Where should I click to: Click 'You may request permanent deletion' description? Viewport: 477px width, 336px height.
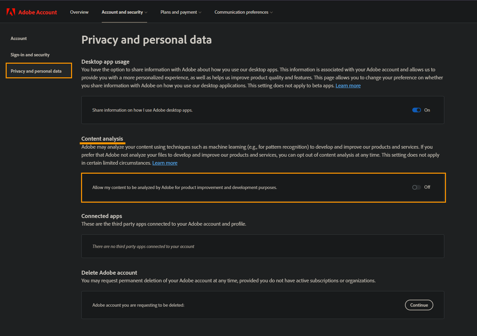click(228, 281)
